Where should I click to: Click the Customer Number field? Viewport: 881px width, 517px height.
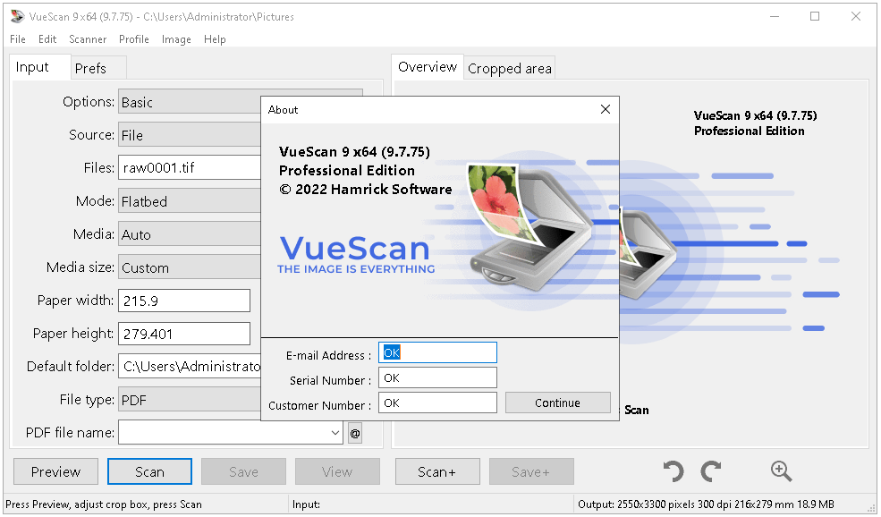click(437, 403)
